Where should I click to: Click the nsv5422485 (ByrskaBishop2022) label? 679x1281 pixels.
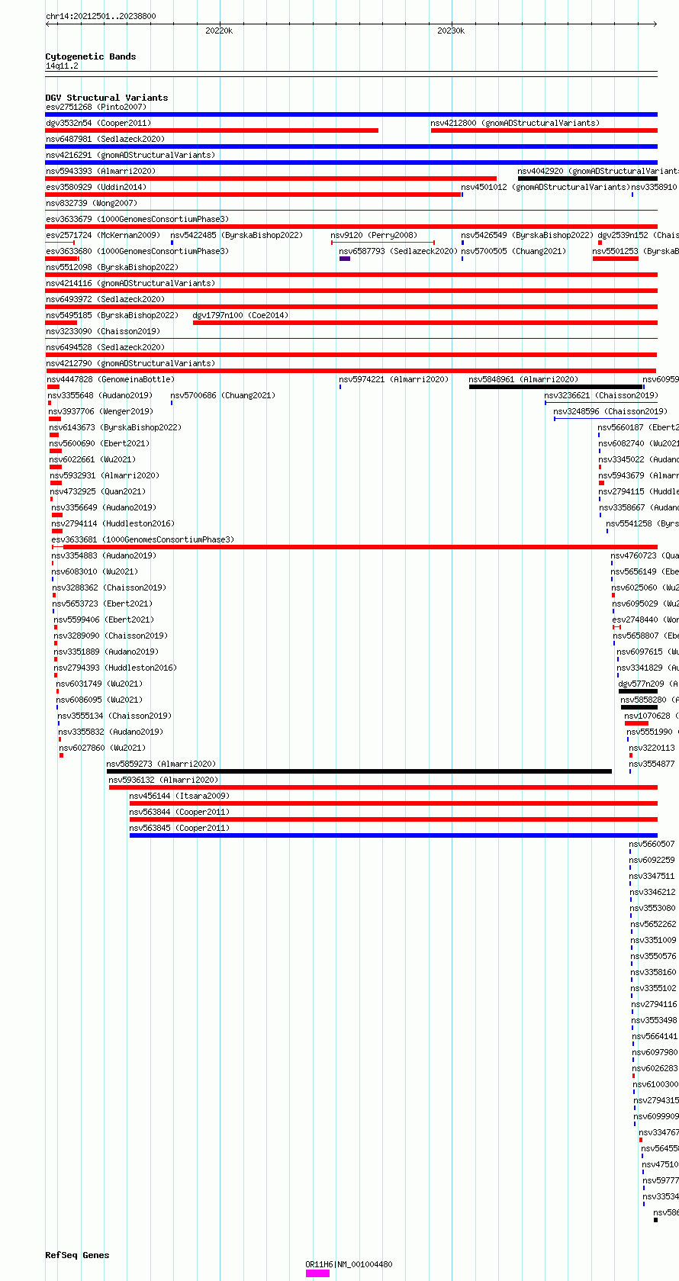coord(237,235)
